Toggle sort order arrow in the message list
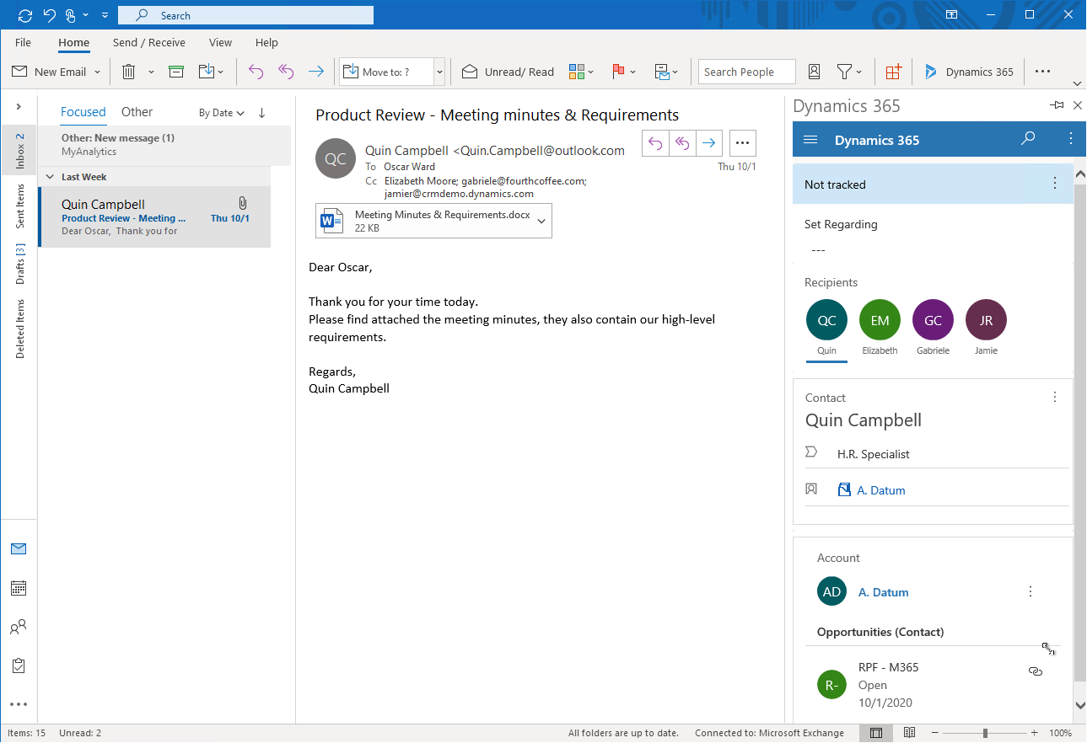The image size is (1087, 743). [261, 112]
